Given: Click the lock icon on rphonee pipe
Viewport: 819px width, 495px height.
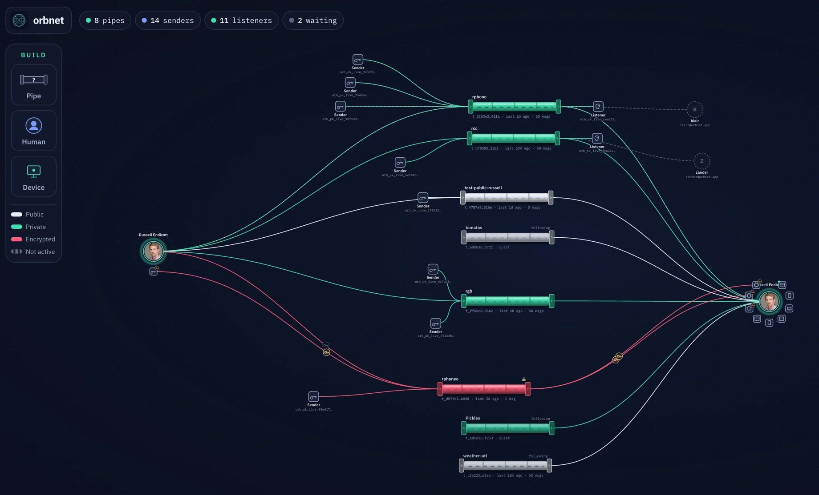Looking at the screenshot, I should [524, 379].
